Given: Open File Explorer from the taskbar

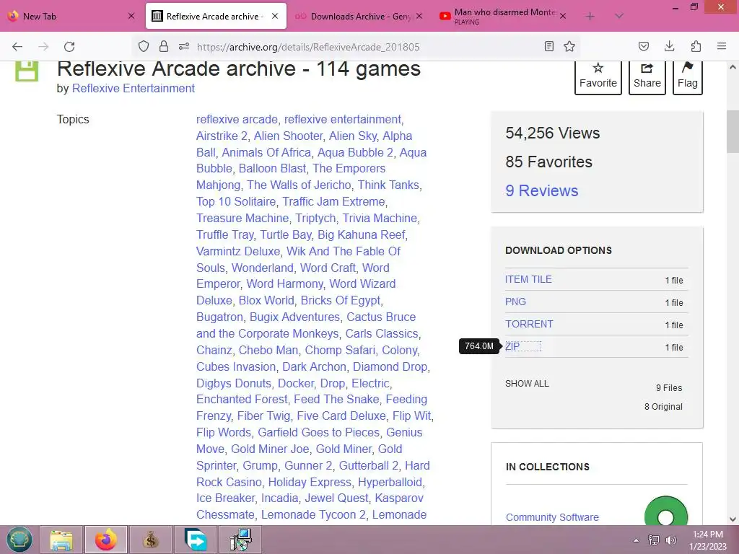Looking at the screenshot, I should point(61,540).
